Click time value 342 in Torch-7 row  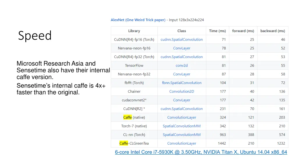(x=223, y=126)
